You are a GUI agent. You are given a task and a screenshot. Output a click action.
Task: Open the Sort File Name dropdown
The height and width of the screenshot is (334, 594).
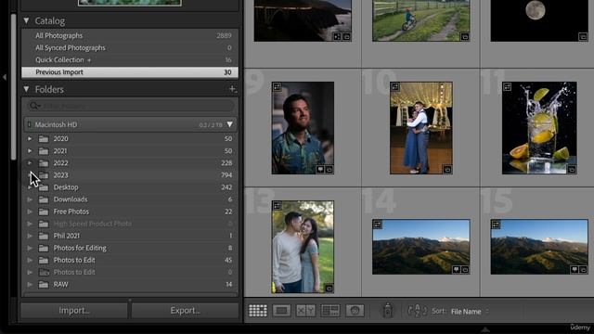(469, 312)
